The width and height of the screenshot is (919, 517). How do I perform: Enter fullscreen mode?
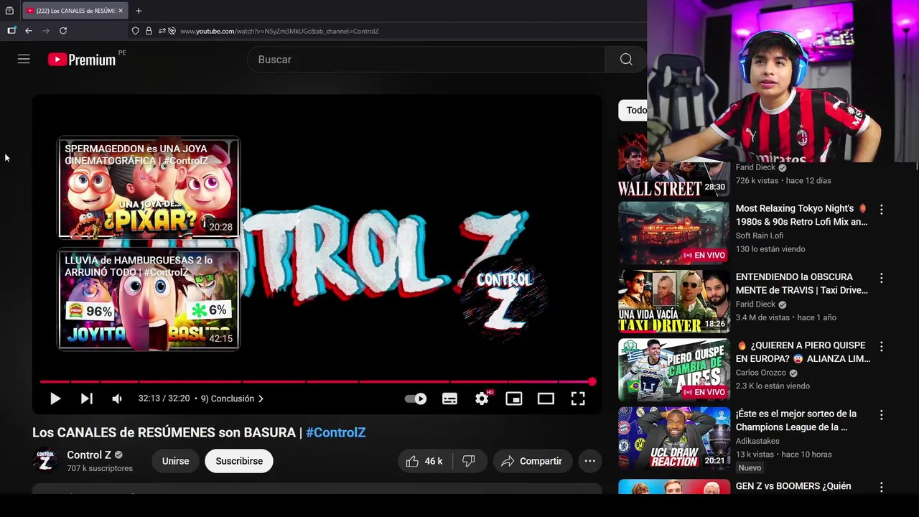coord(578,399)
